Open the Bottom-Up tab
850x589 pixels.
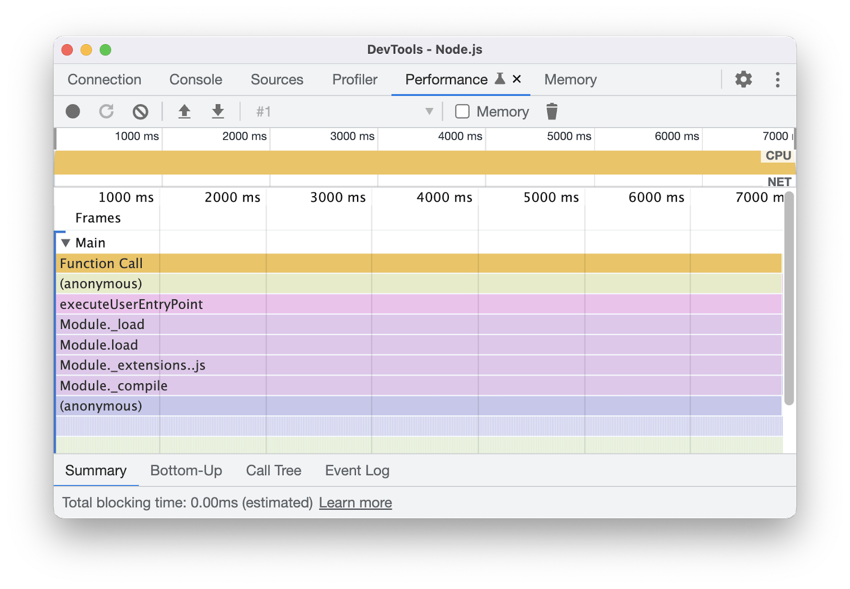186,470
